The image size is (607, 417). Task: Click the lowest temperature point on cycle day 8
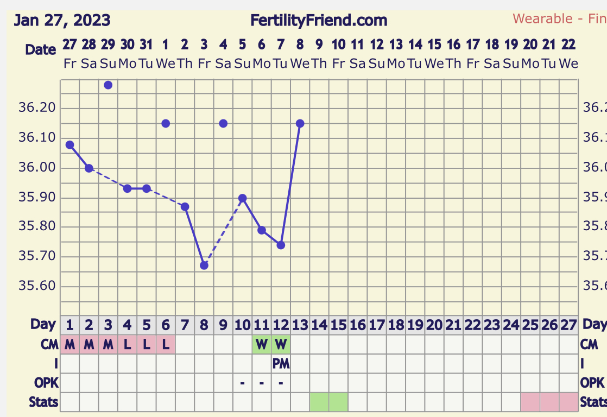[204, 266]
